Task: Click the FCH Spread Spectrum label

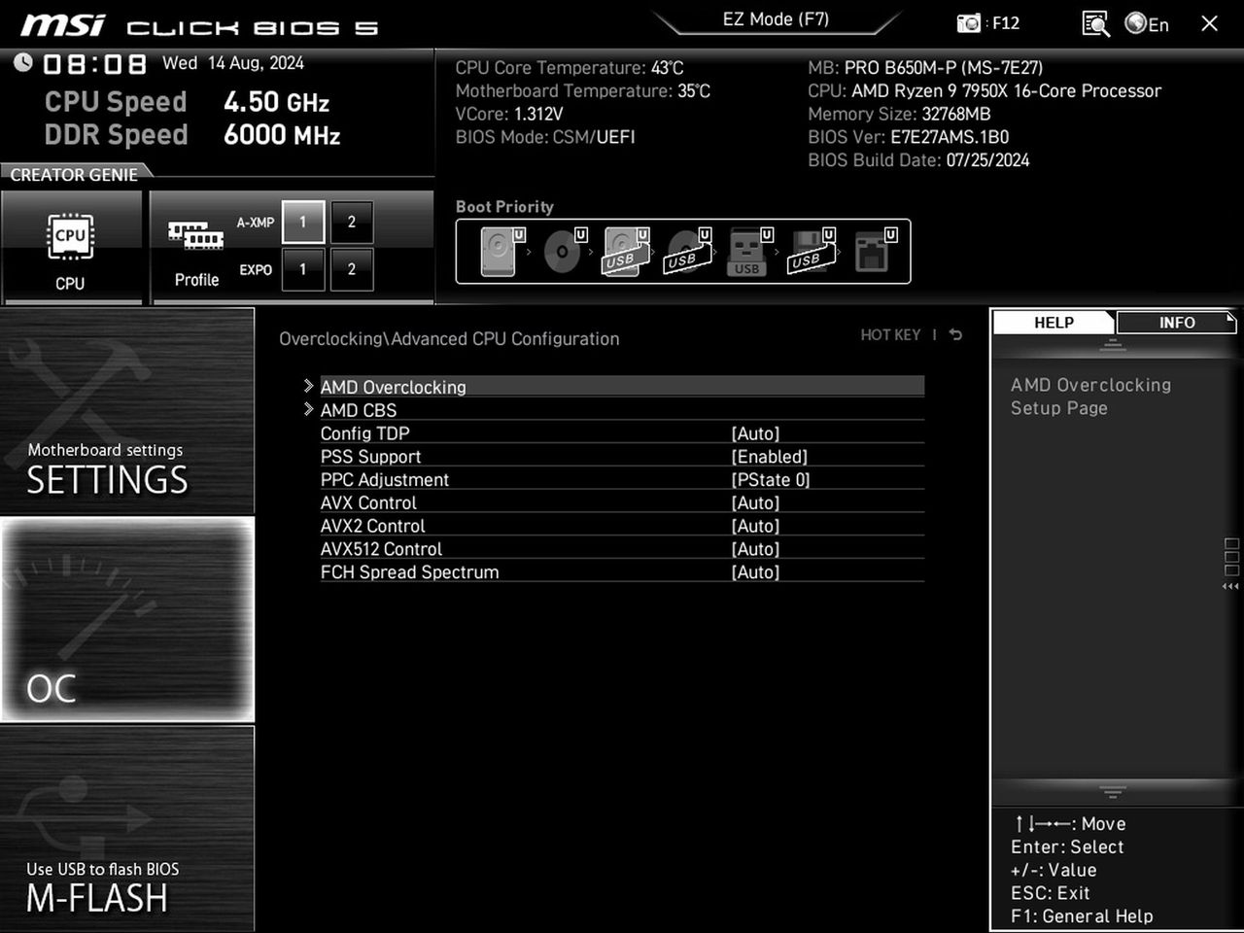Action: (410, 573)
